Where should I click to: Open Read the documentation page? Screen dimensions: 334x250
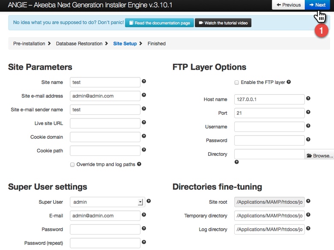[x=160, y=23]
